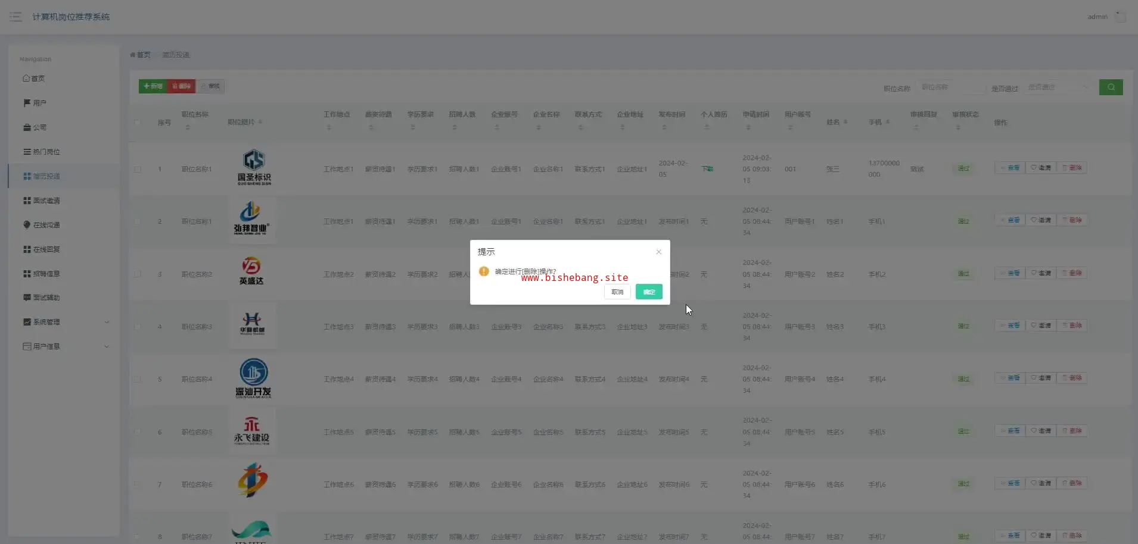Open the 是否通过 dropdown filter
Image resolution: width=1138 pixels, height=544 pixels.
click(1058, 87)
